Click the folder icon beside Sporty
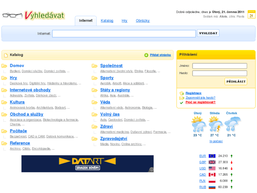This screenshot has width=257, height=193. click(95, 78)
